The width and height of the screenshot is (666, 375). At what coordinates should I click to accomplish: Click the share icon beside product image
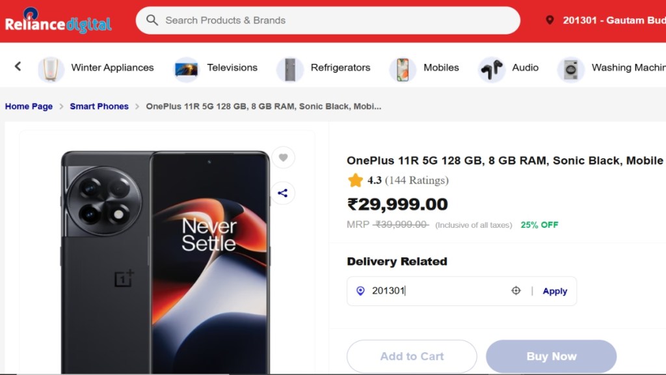click(x=283, y=193)
